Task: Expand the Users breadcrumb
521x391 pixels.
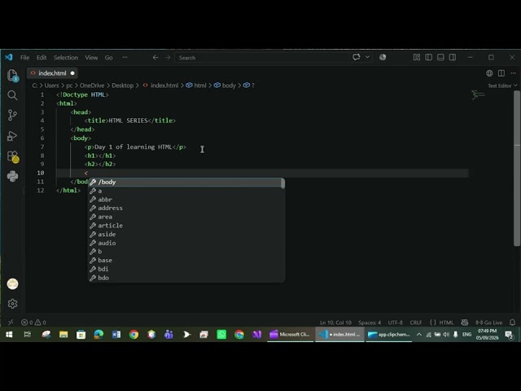Action: click(51, 86)
